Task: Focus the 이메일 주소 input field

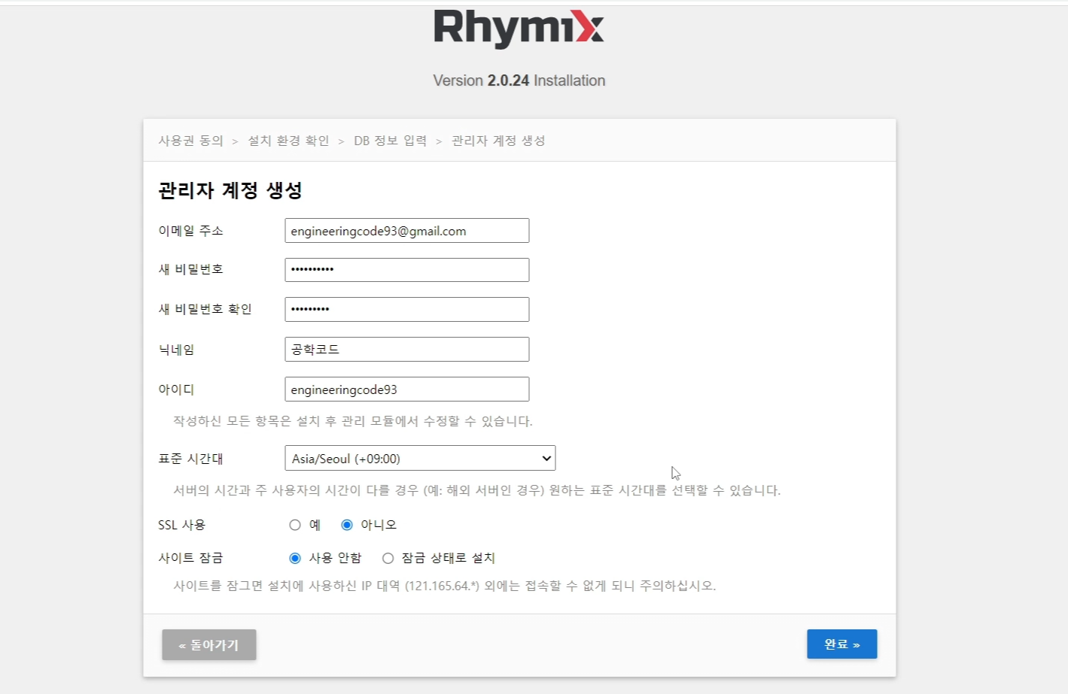Action: tap(406, 230)
